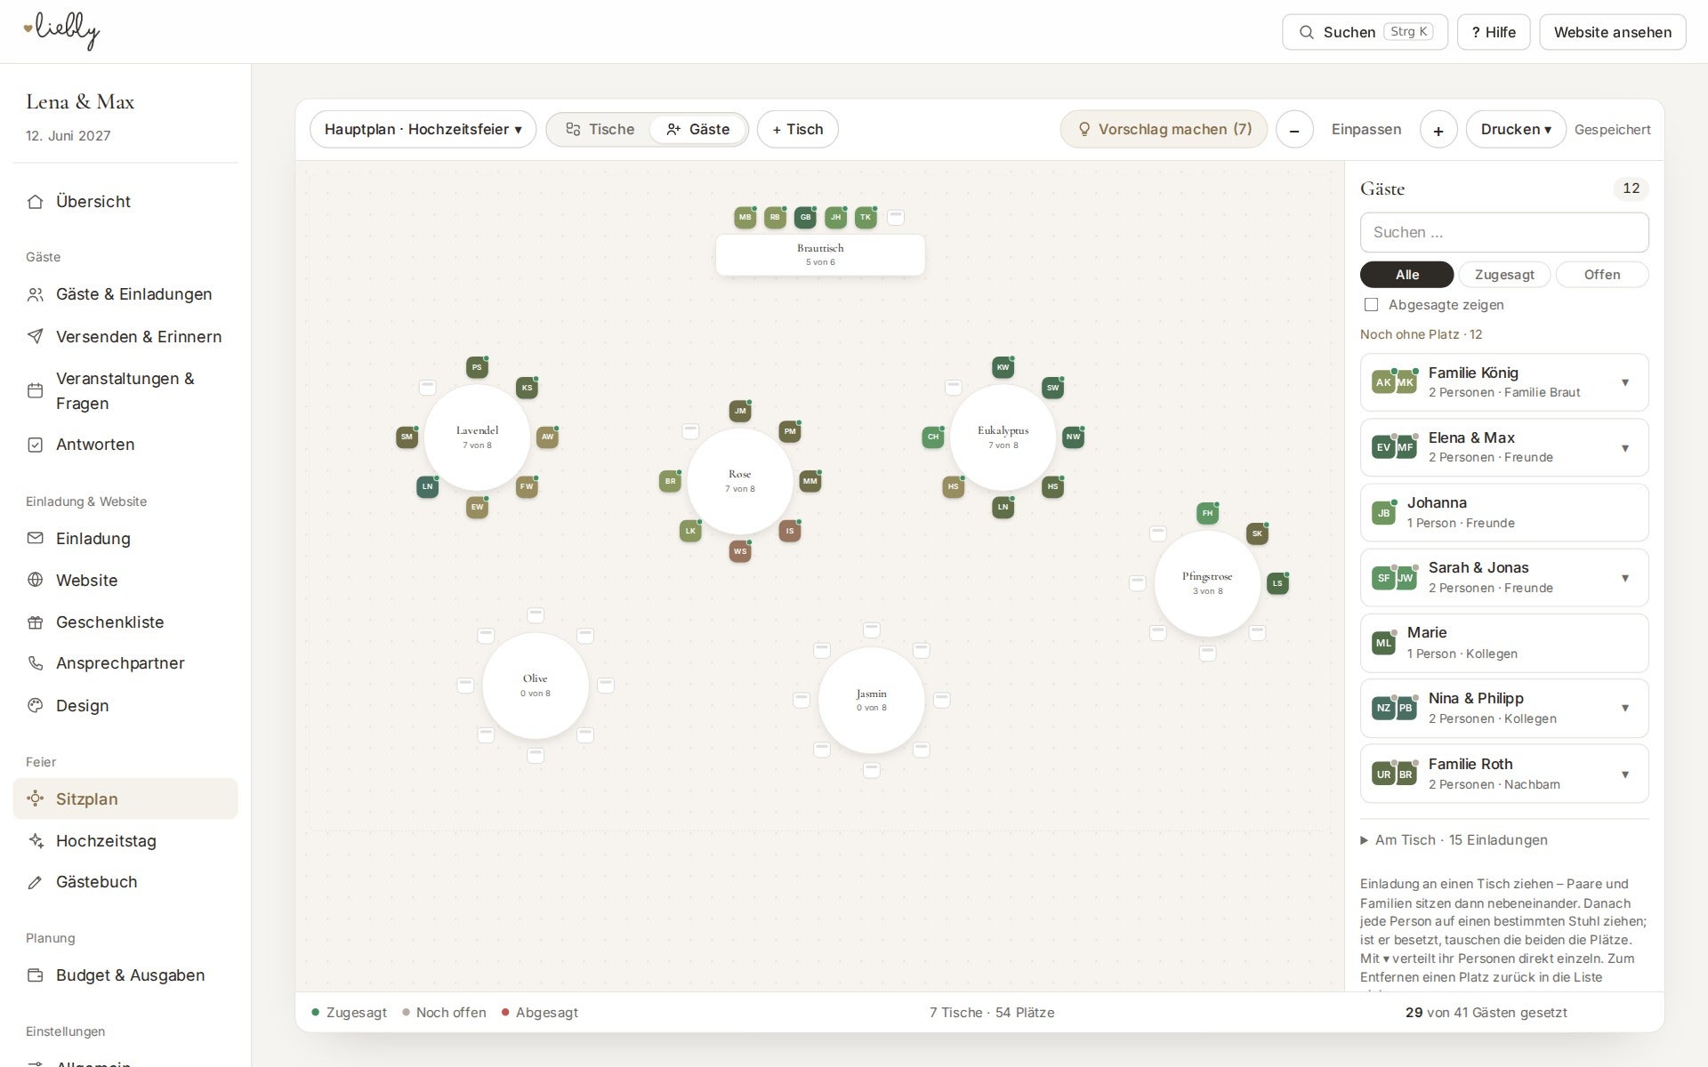Switch to Gäste view mode
The width and height of the screenshot is (1708, 1067).
click(x=698, y=129)
